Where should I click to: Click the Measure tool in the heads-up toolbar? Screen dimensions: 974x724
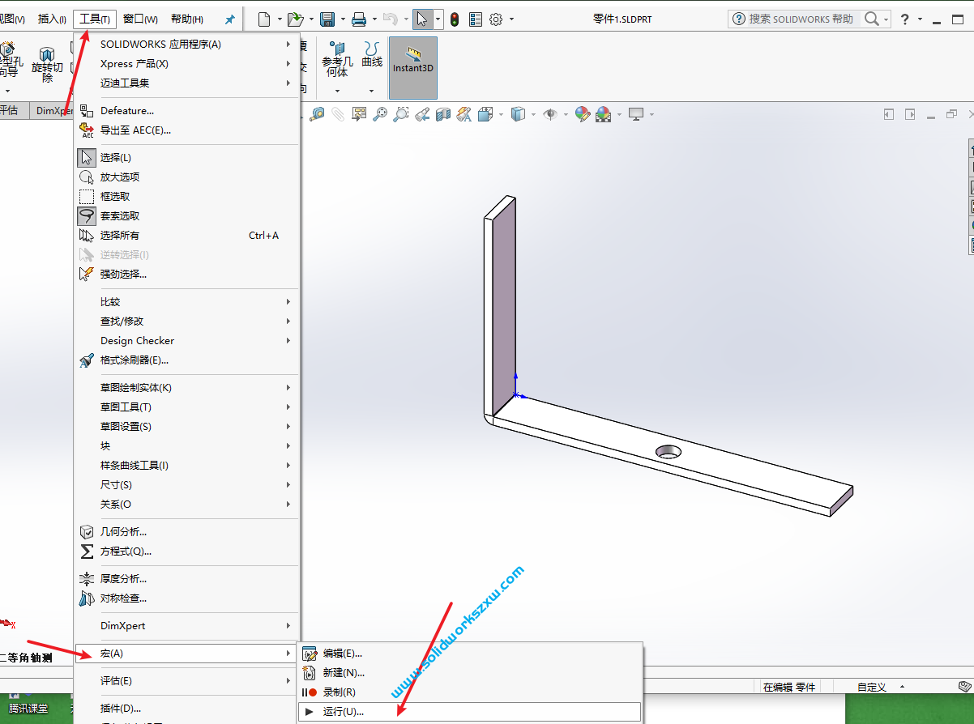pyautogui.click(x=318, y=114)
